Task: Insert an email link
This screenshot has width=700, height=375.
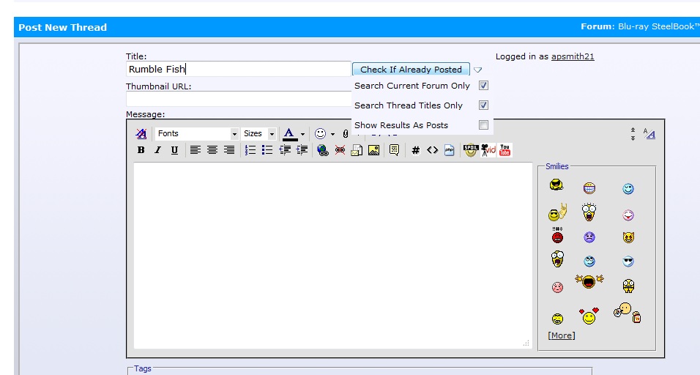Action: click(x=357, y=150)
